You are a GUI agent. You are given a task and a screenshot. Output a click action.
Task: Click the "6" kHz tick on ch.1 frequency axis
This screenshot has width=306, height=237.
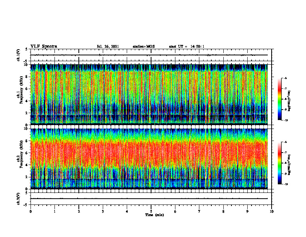pos(27,89)
